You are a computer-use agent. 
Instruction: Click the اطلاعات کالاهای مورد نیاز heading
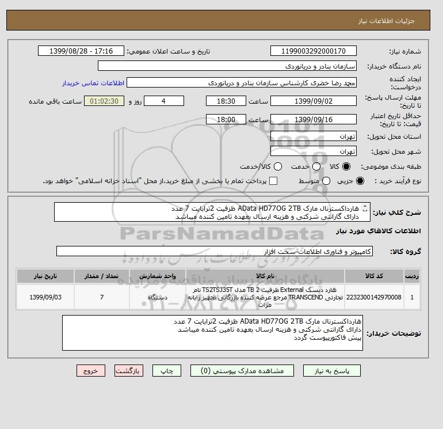tap(379, 231)
